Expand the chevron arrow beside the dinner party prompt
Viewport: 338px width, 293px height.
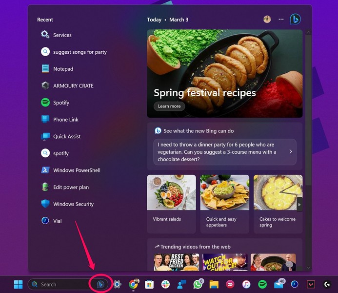tap(291, 151)
